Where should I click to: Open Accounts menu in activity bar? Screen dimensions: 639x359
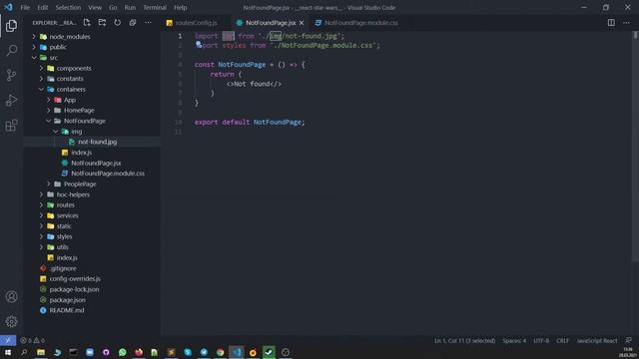[x=11, y=297]
